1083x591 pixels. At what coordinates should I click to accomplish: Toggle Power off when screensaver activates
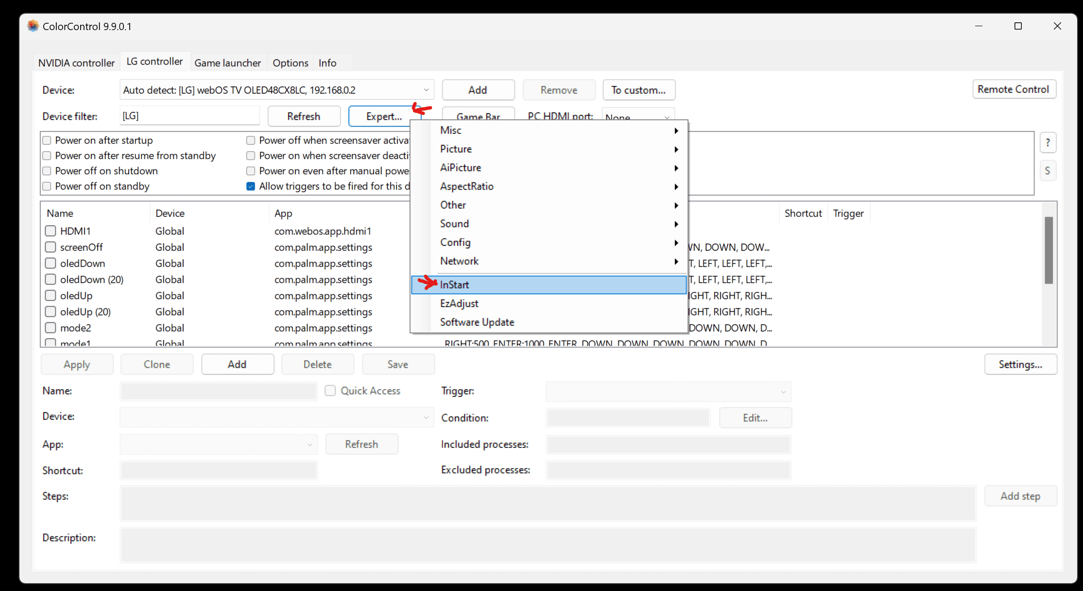(x=251, y=140)
